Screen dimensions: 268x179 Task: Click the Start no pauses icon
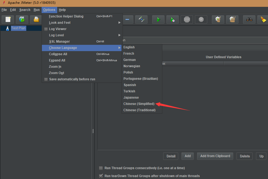(173, 19)
